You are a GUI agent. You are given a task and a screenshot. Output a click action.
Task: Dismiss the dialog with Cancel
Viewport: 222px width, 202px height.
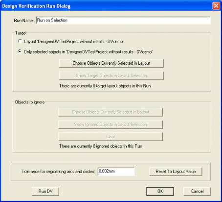197,191
